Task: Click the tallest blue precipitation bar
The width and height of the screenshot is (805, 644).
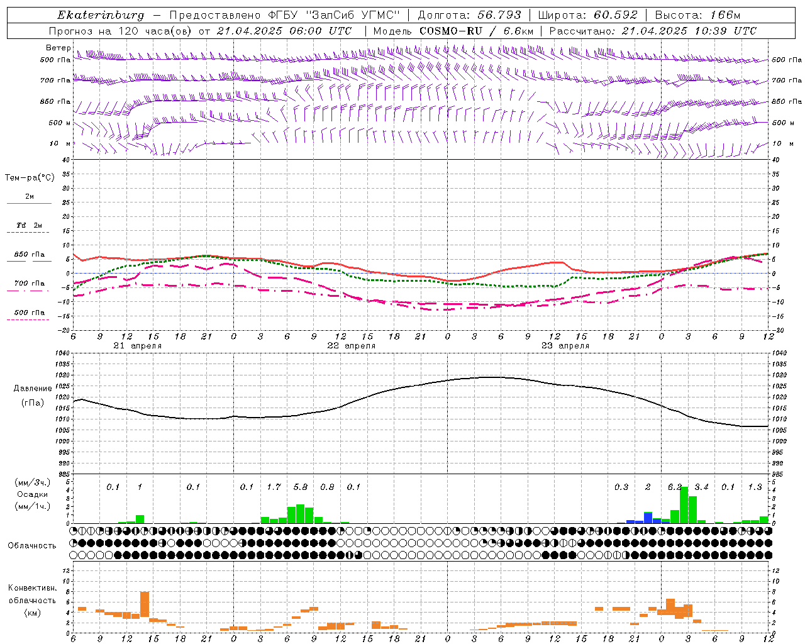Action: 648,518
